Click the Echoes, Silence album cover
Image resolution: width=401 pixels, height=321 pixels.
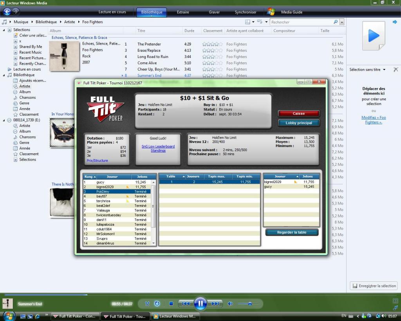pos(64,56)
